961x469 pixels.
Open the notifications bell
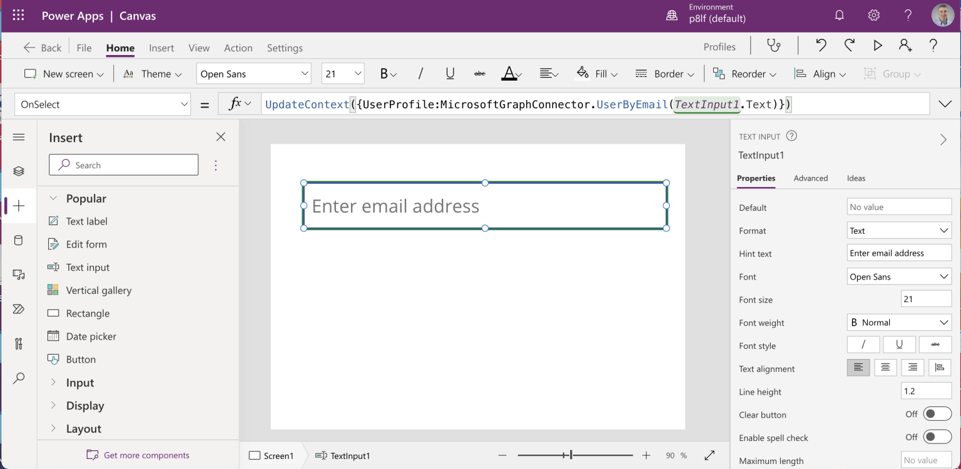tap(840, 16)
